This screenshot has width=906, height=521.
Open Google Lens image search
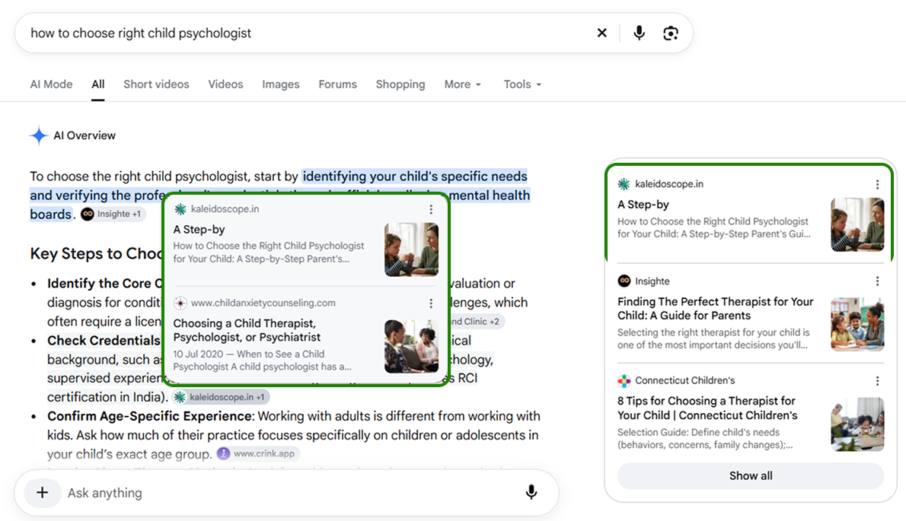(670, 33)
